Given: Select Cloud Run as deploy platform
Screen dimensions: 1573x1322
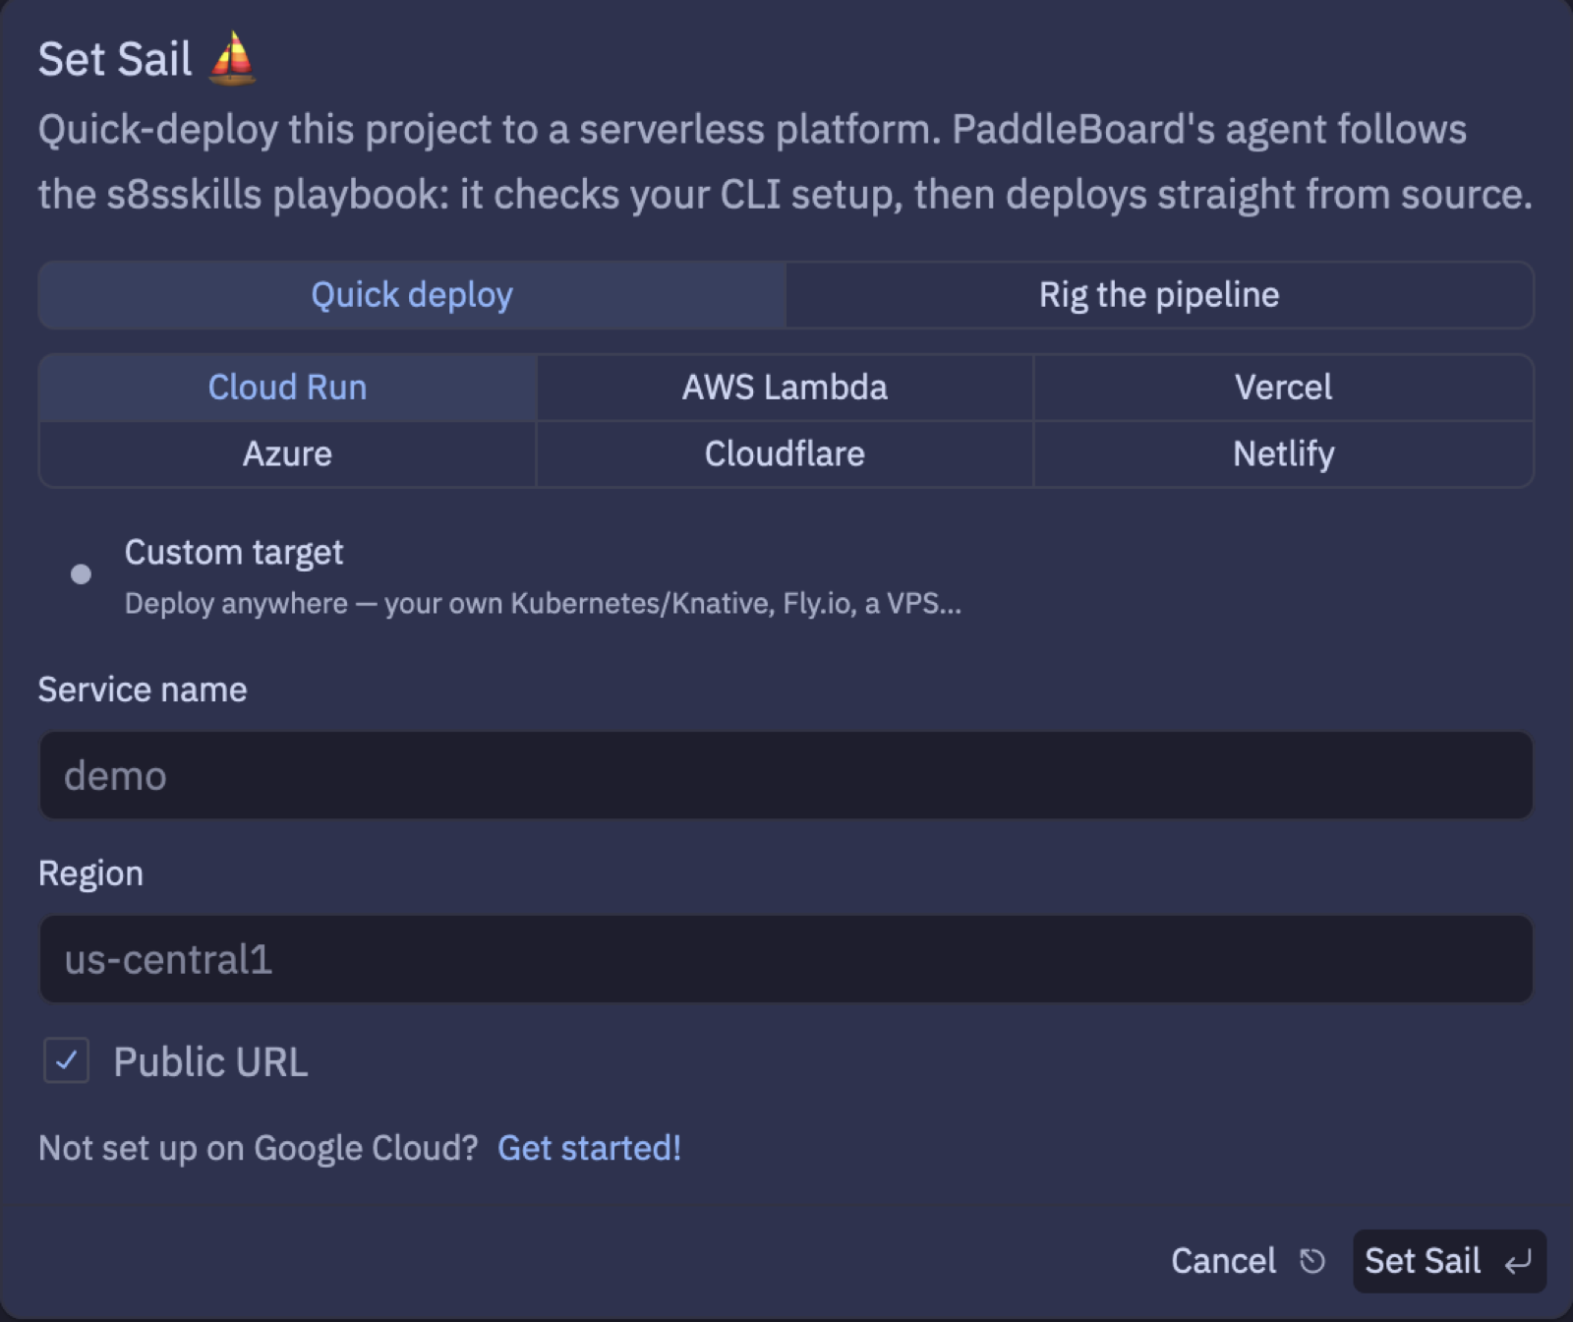Looking at the screenshot, I should click(x=287, y=388).
